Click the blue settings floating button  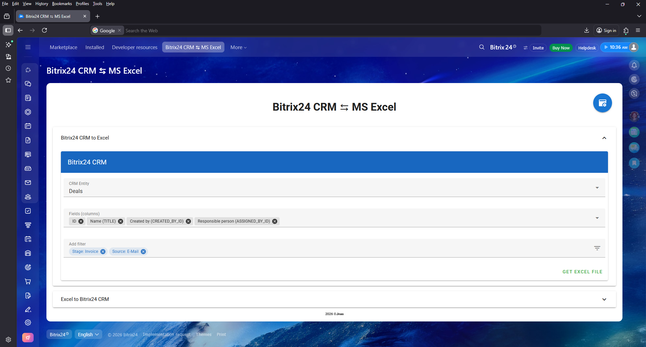pyautogui.click(x=602, y=103)
